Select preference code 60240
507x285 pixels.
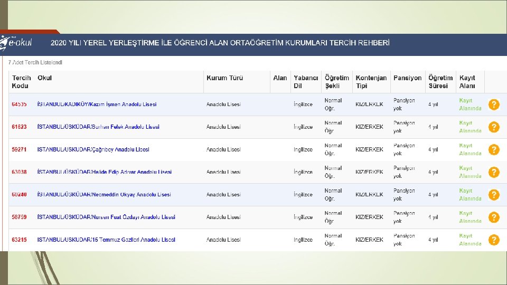click(x=19, y=195)
